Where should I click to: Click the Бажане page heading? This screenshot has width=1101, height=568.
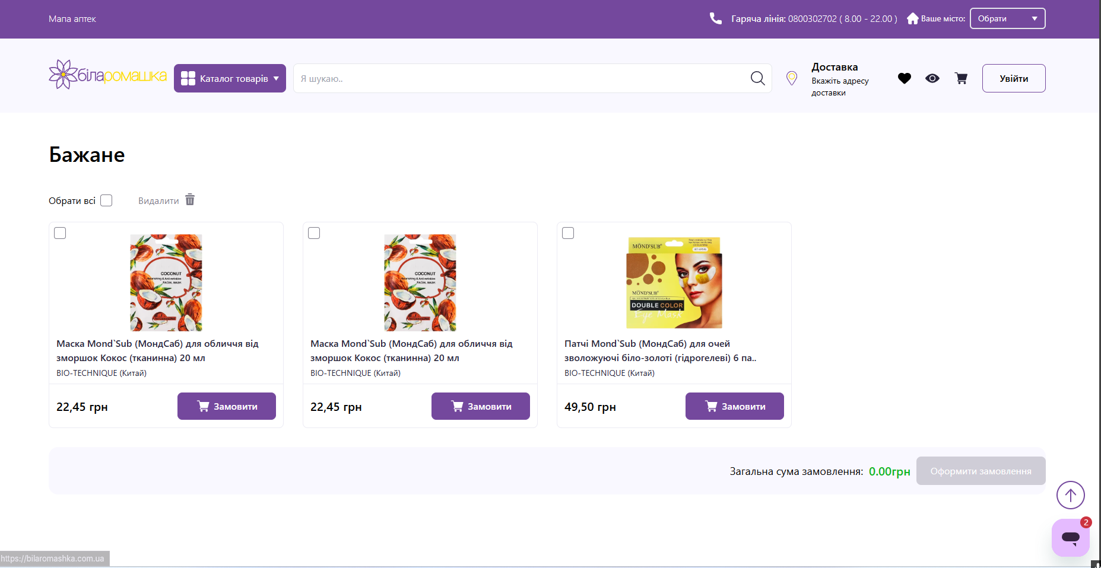(x=87, y=155)
